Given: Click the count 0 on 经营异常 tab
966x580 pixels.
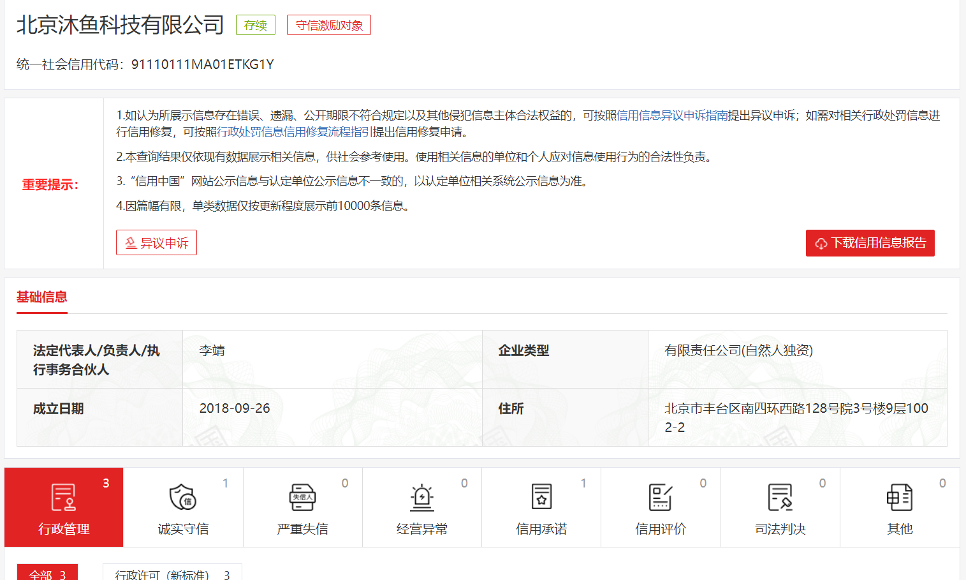Looking at the screenshot, I should click(x=464, y=483).
